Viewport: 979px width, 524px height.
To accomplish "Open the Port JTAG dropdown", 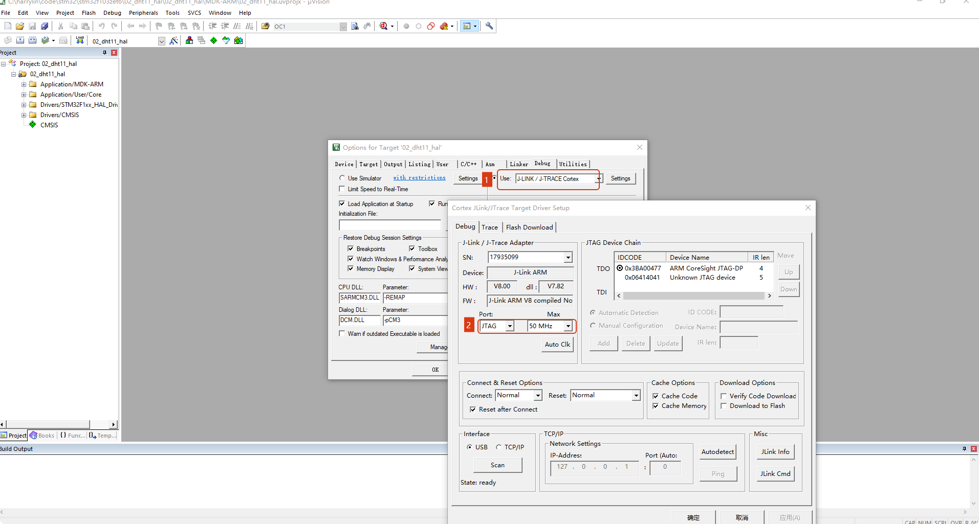I will click(510, 326).
